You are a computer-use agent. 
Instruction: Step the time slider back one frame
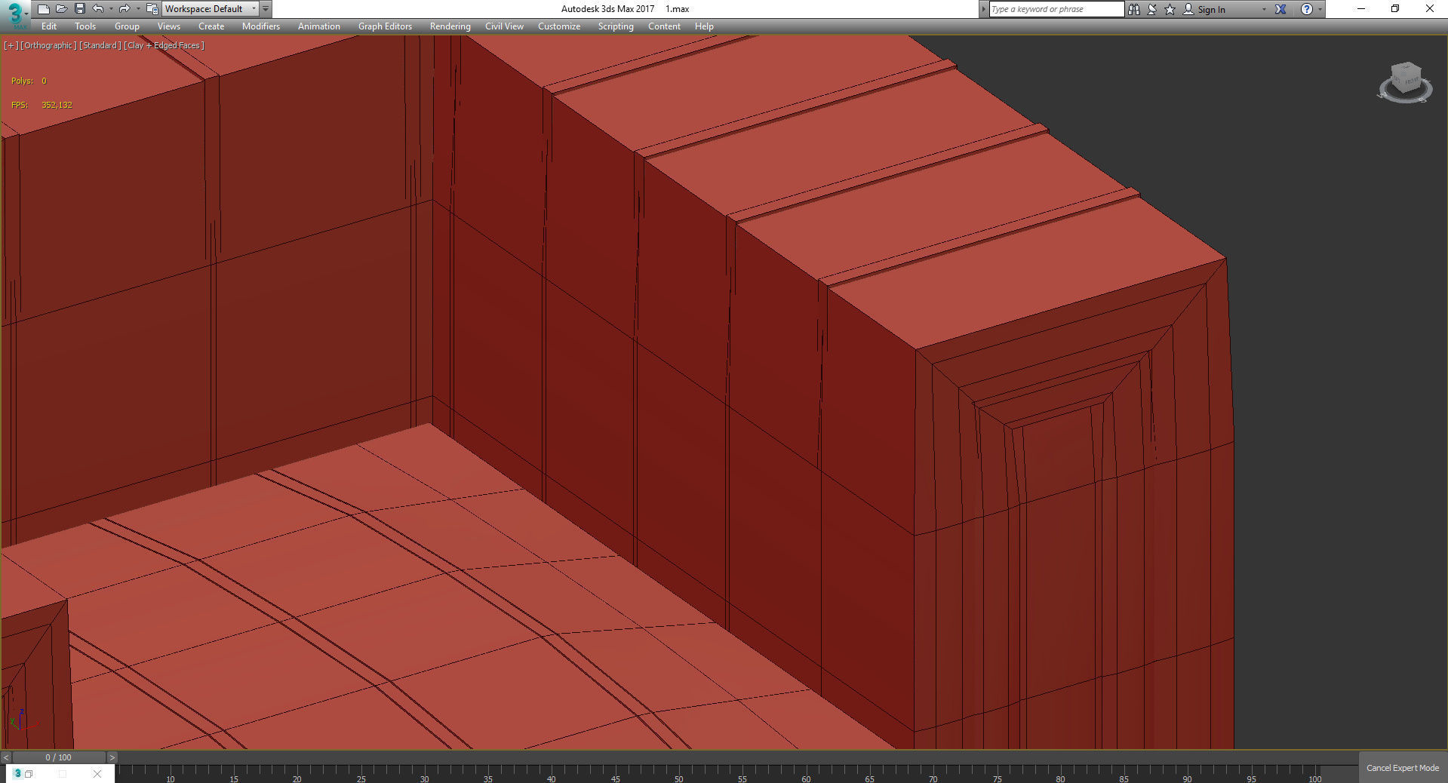coord(6,757)
